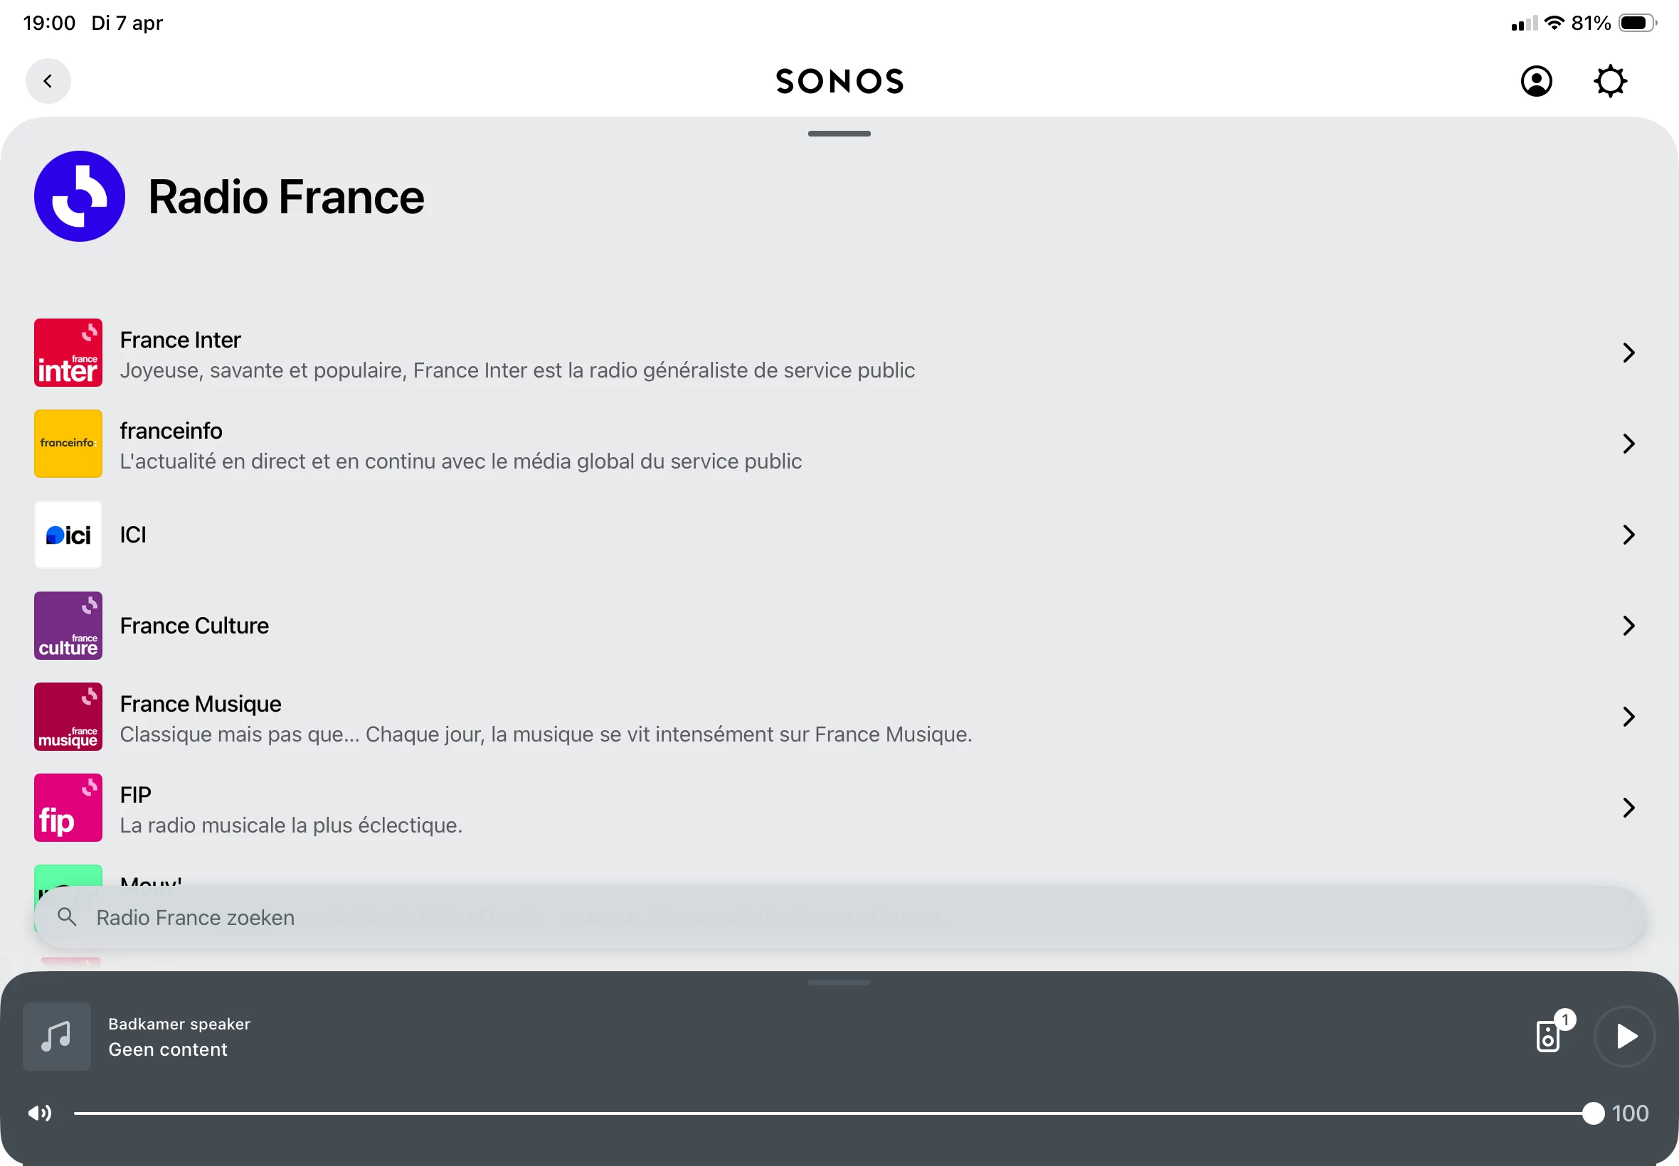Tap the franceinfo yellow logo
The width and height of the screenshot is (1679, 1166).
coord(68,444)
